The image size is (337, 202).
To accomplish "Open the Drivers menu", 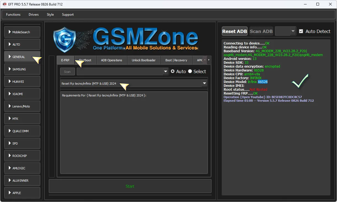I will tap(34, 14).
